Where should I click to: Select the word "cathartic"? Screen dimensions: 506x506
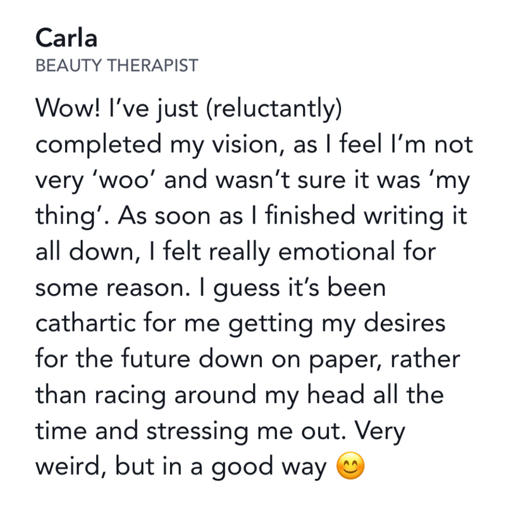pyautogui.click(x=94, y=324)
